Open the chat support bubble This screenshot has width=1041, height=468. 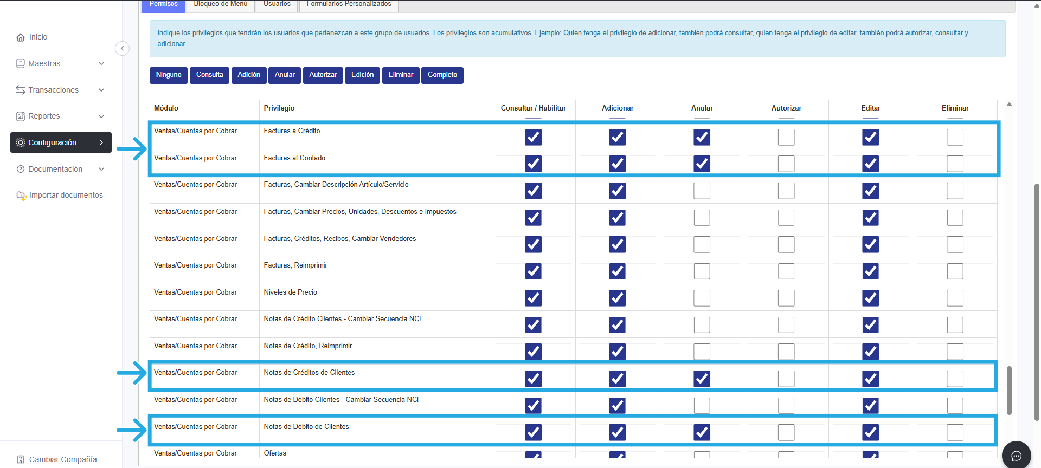[x=1016, y=456]
